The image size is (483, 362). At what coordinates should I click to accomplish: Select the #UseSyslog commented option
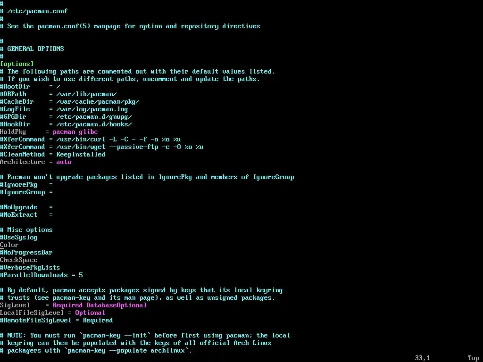click(19, 238)
